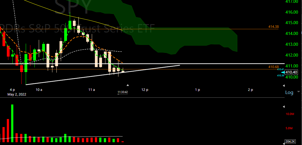Click the 1 p time axis label
This screenshot has height=145, width=302.
tap(198, 90)
